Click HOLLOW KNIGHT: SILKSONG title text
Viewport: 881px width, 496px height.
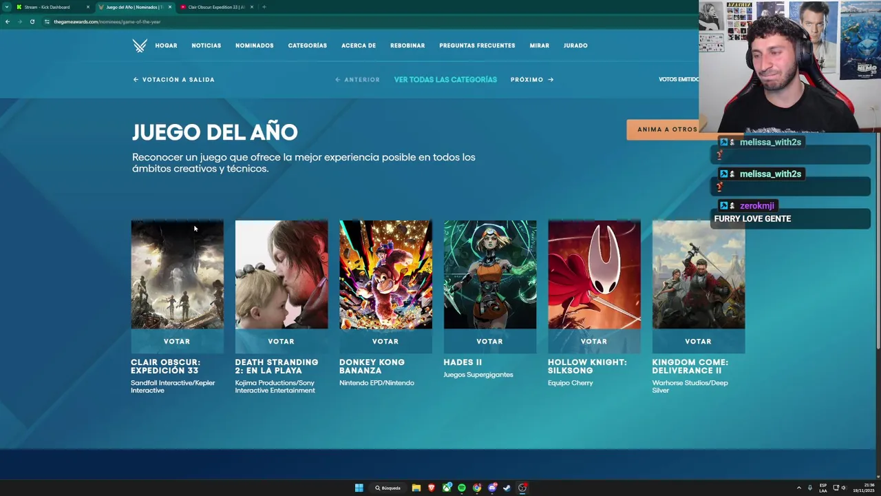coord(587,366)
